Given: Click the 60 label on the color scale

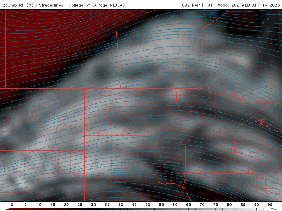Looking at the screenshot, I should click(175, 205).
